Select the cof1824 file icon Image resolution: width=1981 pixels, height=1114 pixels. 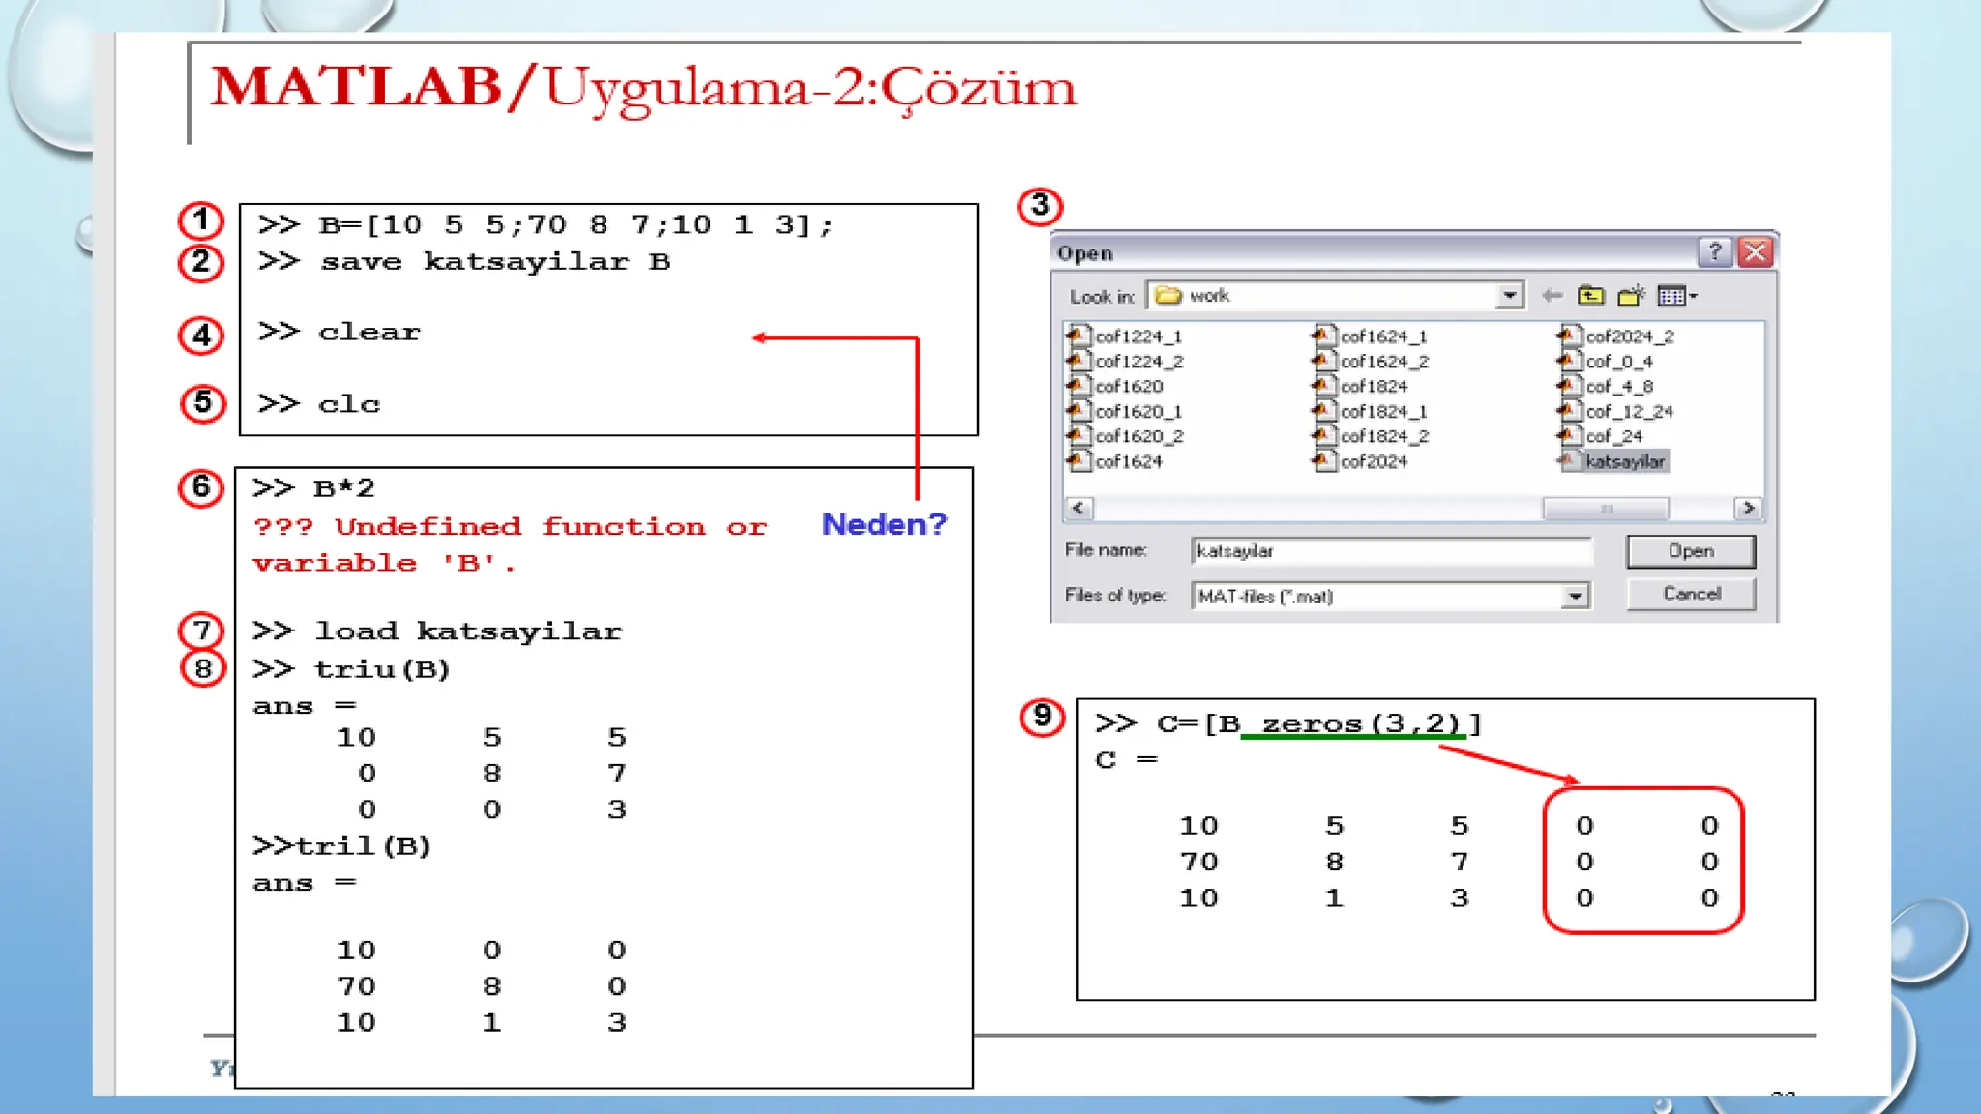[x=1324, y=386]
